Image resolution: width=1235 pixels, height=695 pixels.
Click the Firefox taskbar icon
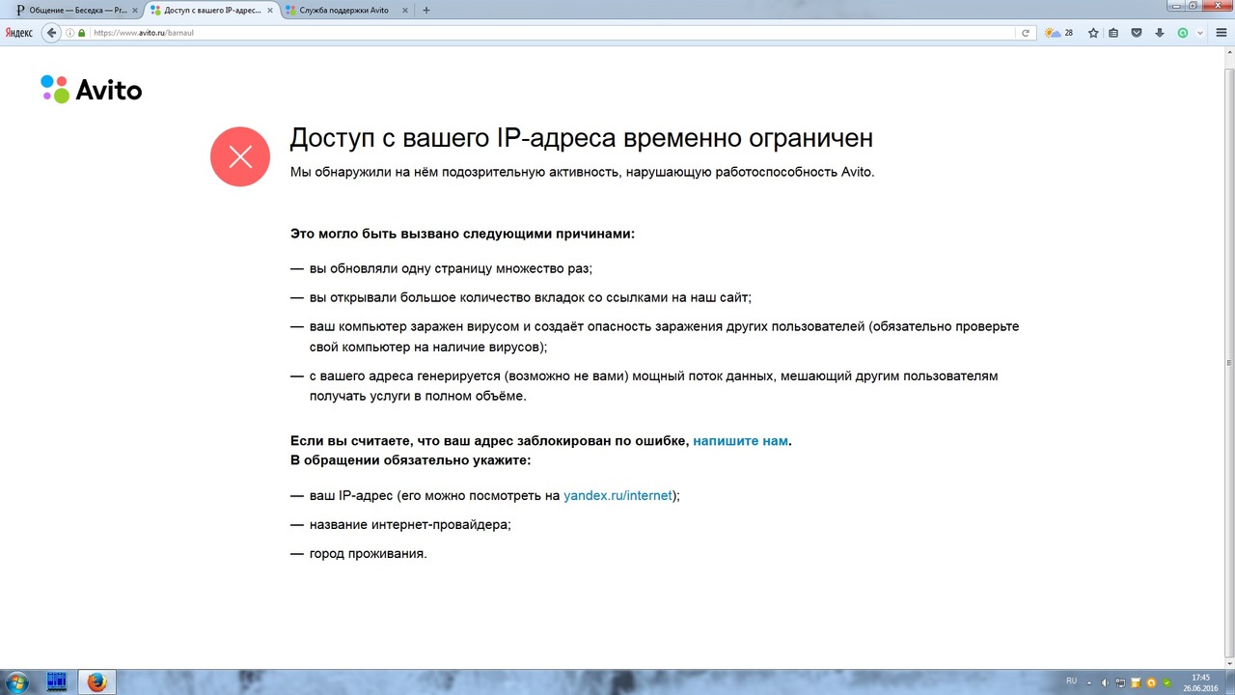tap(96, 682)
